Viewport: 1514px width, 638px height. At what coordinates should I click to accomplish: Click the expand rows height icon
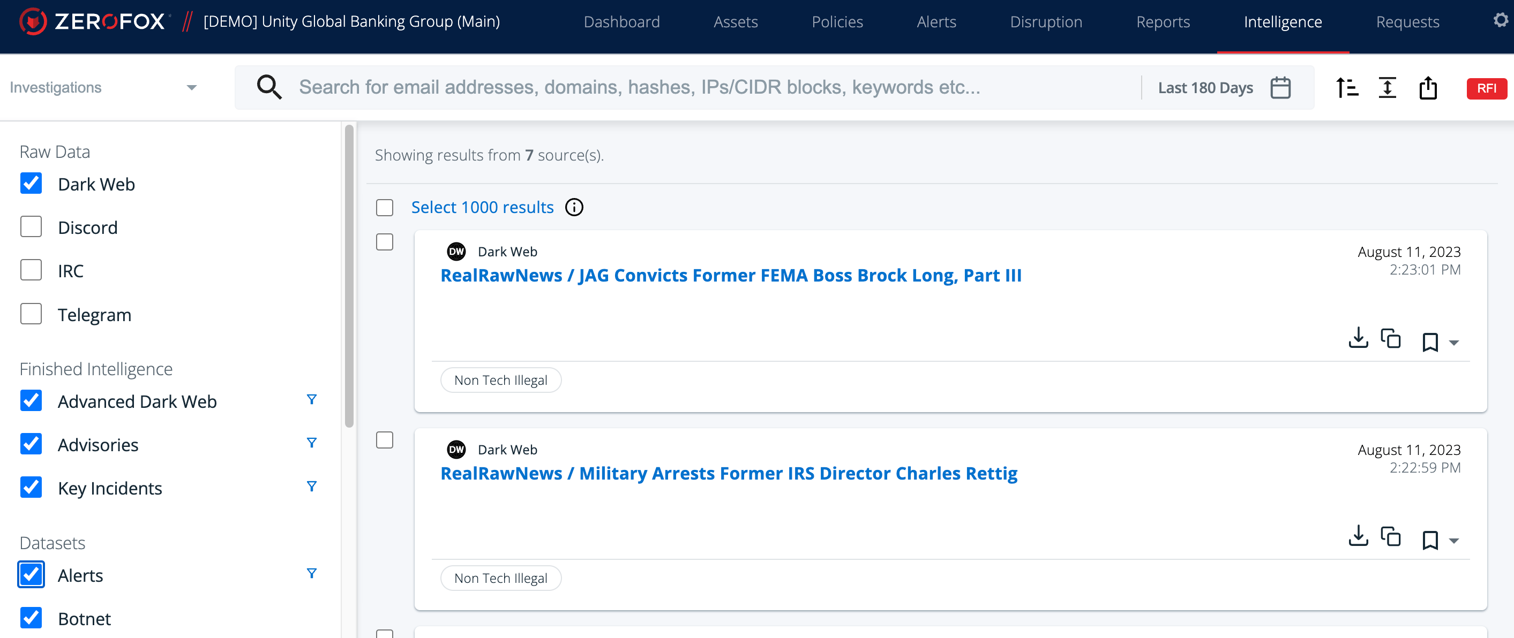click(1387, 88)
